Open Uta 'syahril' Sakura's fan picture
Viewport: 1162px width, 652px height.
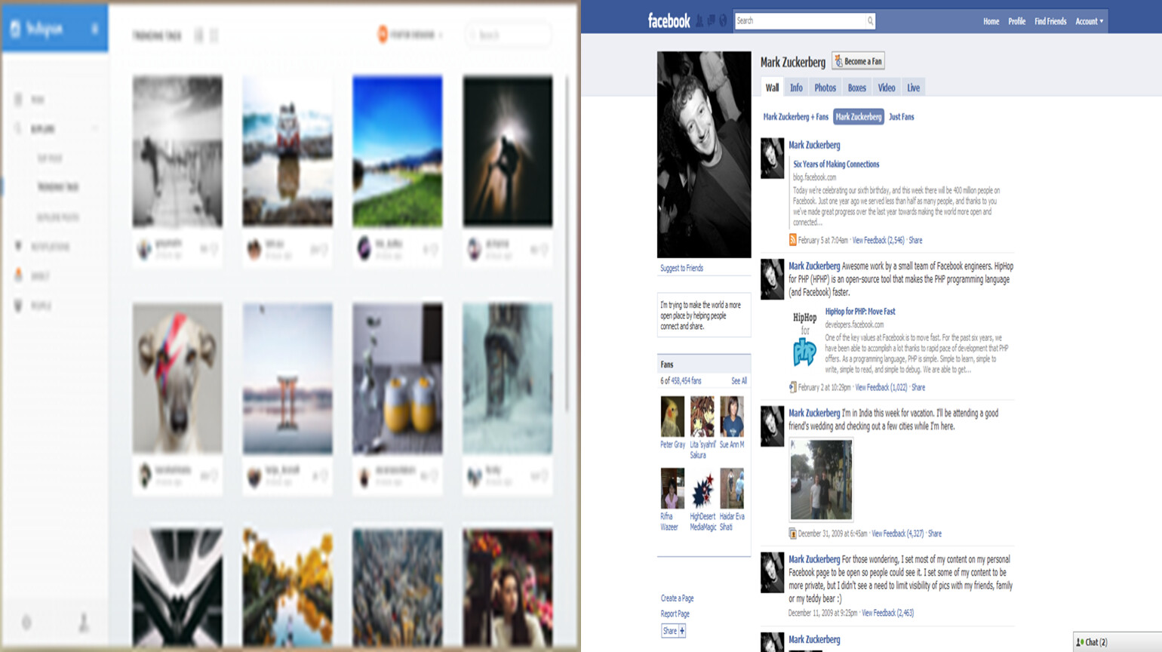point(702,417)
